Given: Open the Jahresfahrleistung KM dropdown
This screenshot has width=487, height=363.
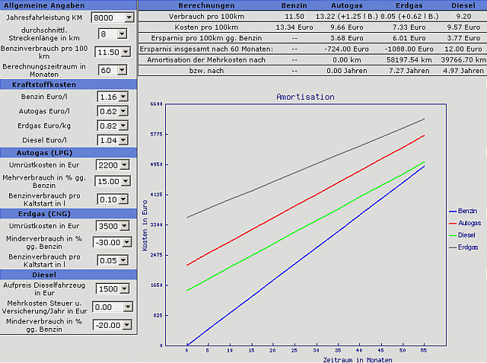Looking at the screenshot, I should pos(111,17).
